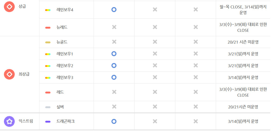The height and width of the screenshot is (131, 271).
Task: Click the purple color bar beside 드래곤파크
Action: [48, 122]
